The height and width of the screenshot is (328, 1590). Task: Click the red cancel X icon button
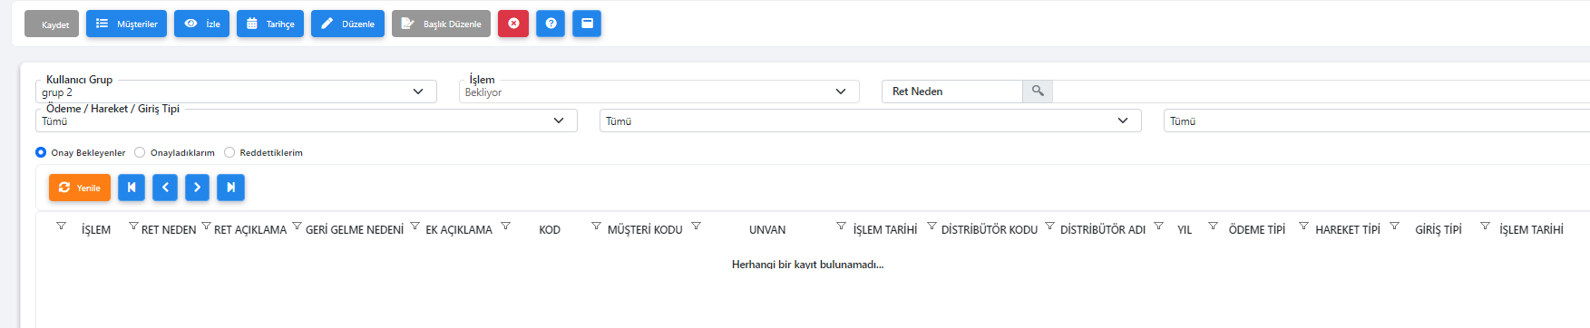click(x=513, y=24)
